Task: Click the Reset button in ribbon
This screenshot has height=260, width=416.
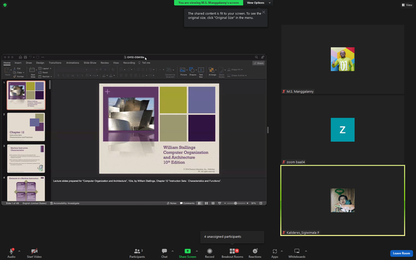Action: pyautogui.click(x=44, y=72)
